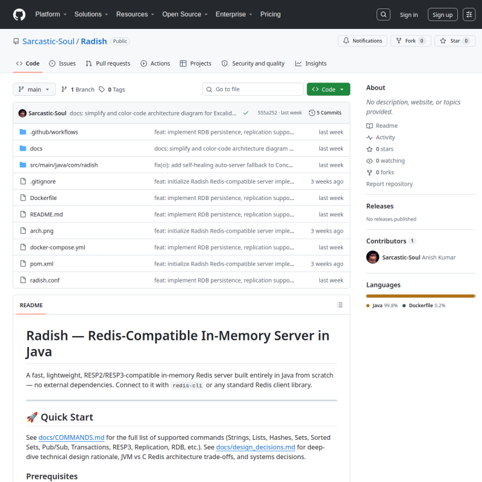Expand the Solutions dropdown menu
The height and width of the screenshot is (482, 482).
pos(91,14)
